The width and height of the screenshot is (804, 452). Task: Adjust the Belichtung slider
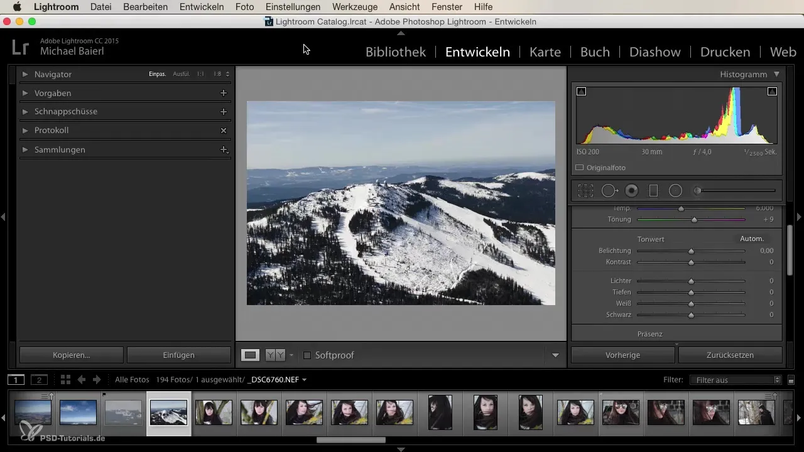pos(691,251)
